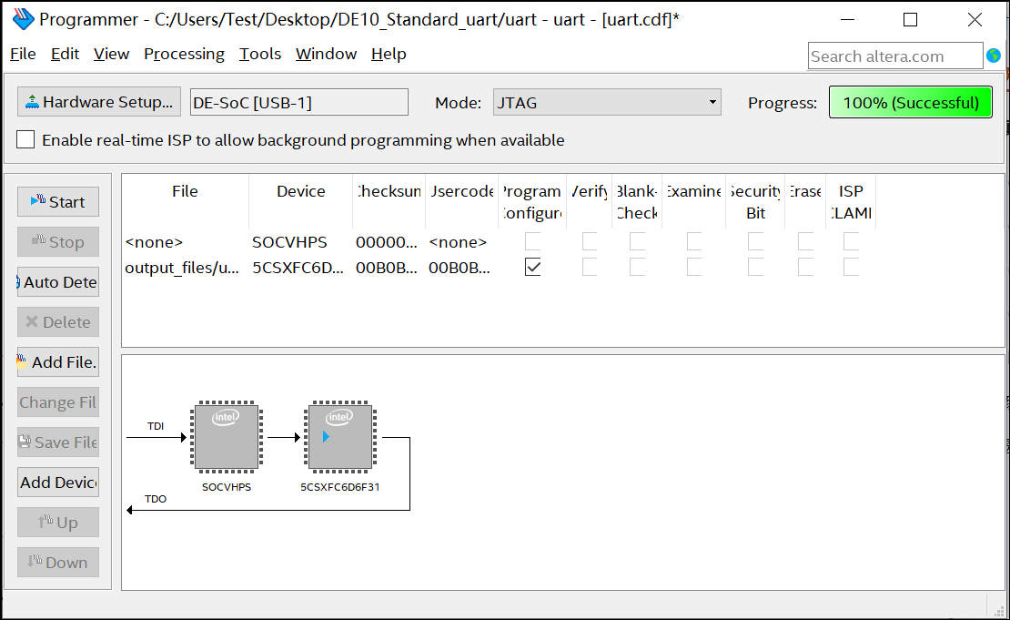Check Verify for output_files row
The width and height of the screenshot is (1010, 620).
coord(590,267)
